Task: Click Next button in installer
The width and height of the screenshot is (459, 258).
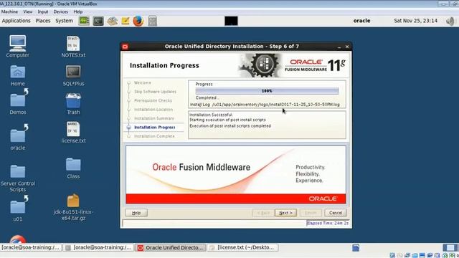Action: pyautogui.click(x=285, y=213)
